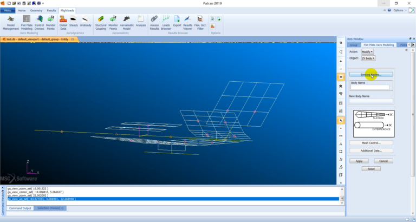
Task: Click Open folder icon in quick access bar
Action: [14, 3]
